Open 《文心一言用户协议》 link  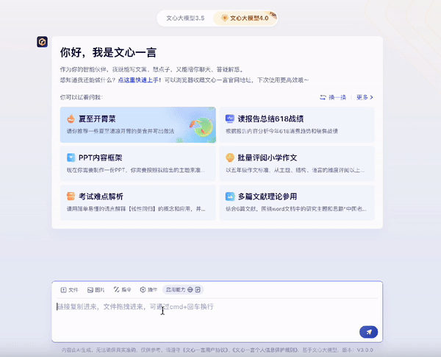pos(206,350)
